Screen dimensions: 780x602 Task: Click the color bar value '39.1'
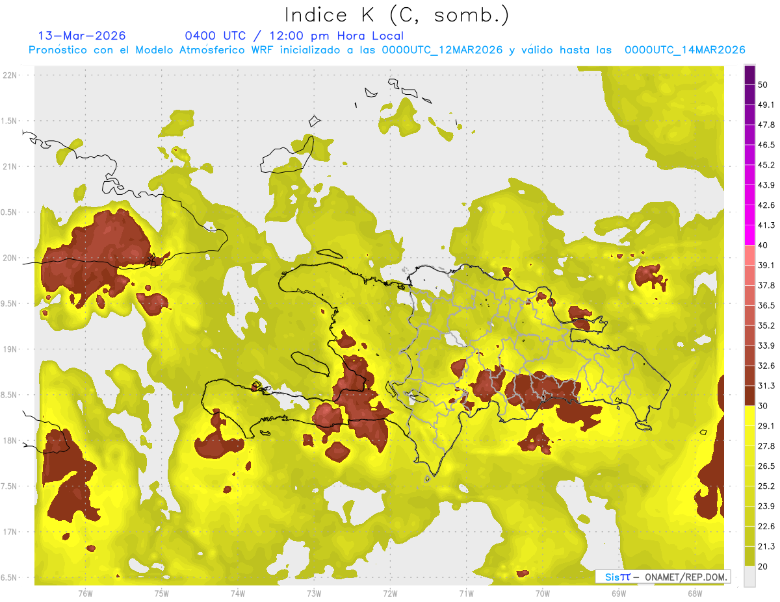[x=766, y=266]
